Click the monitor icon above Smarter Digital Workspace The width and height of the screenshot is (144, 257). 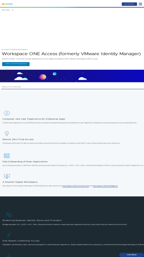pos(7,176)
